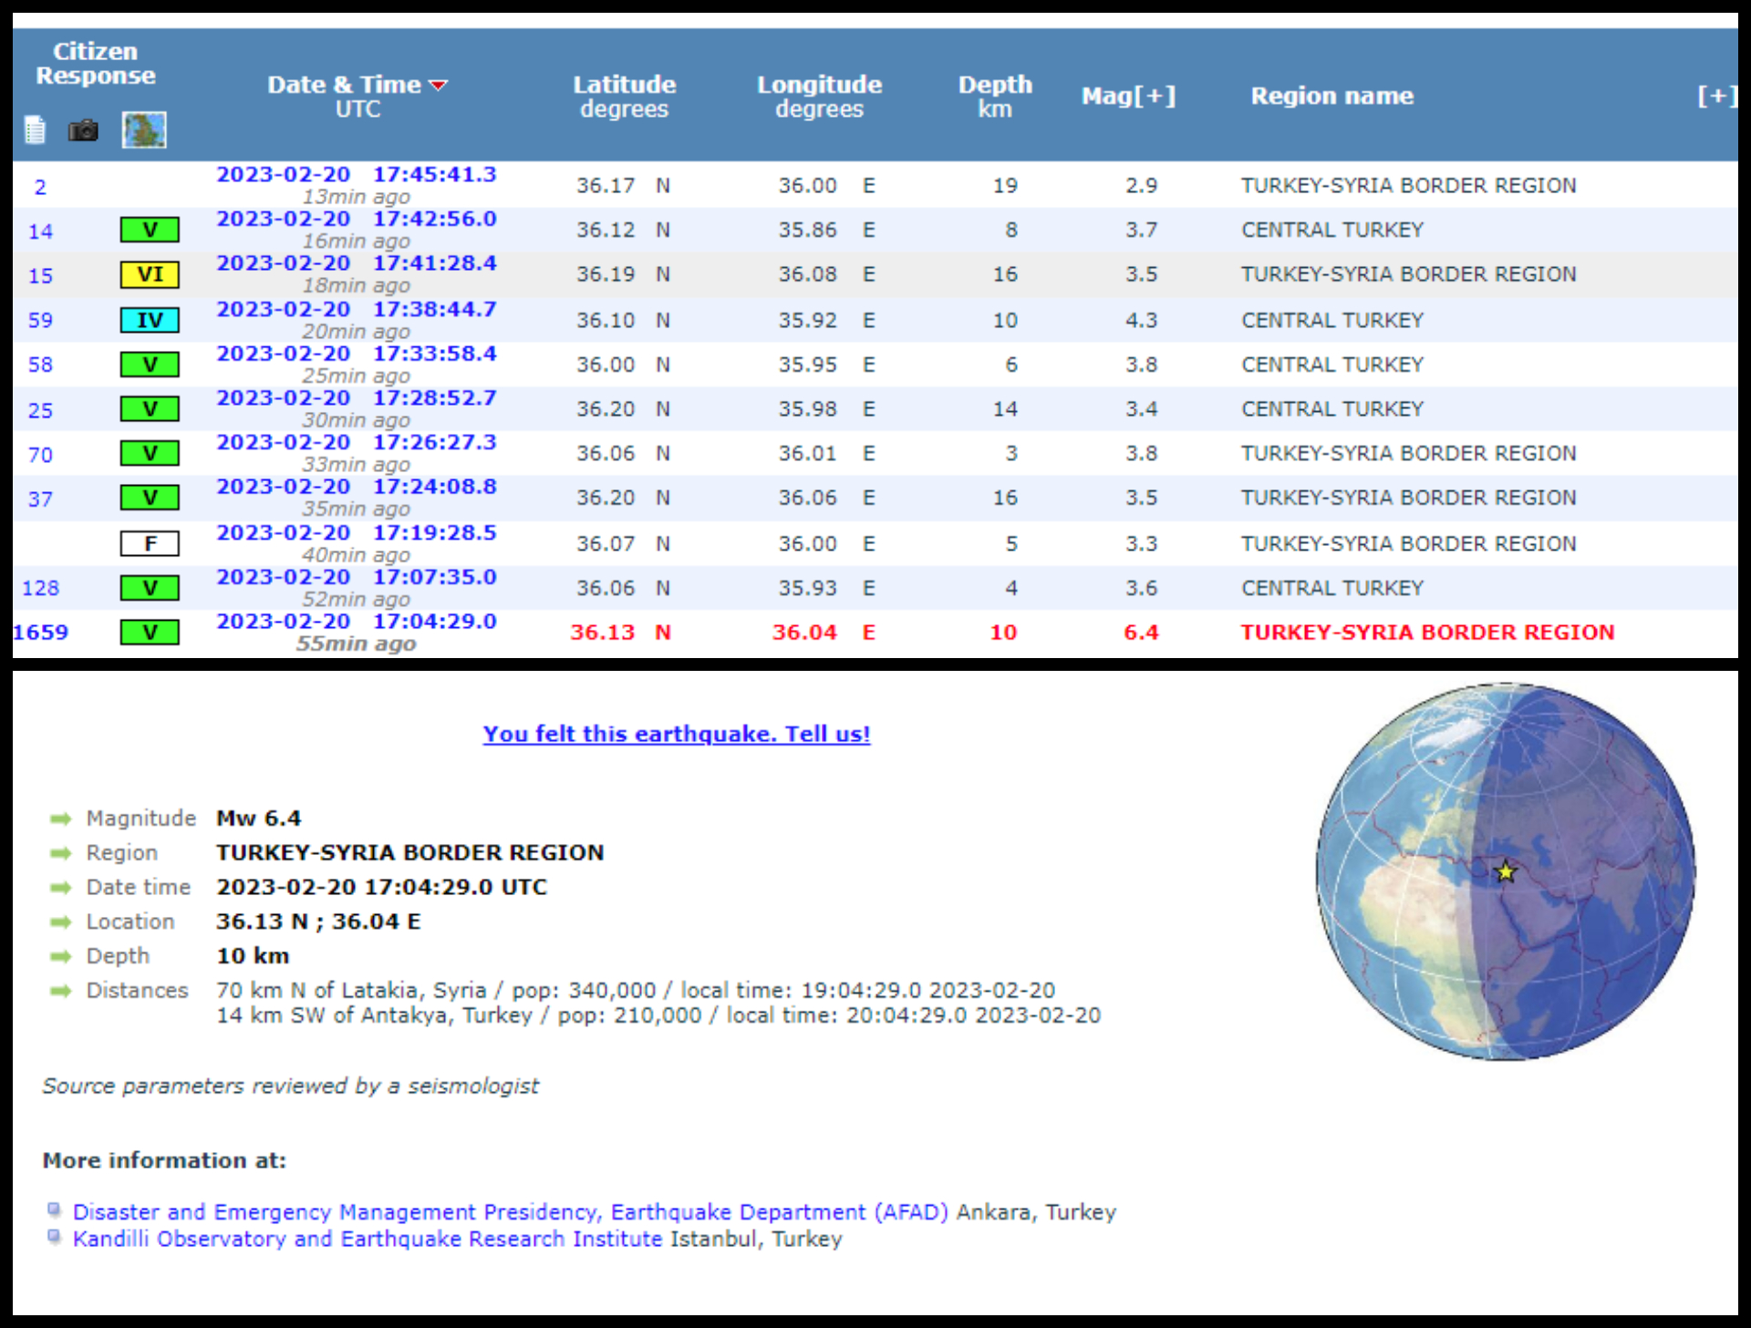Click the camera icon in the header
Screen dimensions: 1751x1328
point(83,130)
